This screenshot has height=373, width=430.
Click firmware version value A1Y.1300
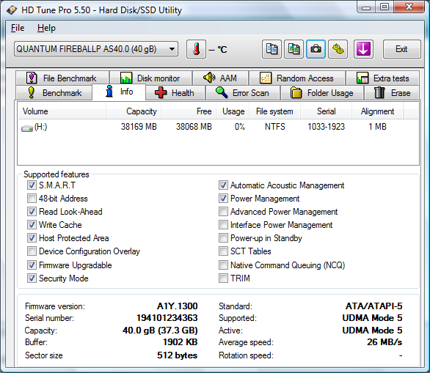point(178,306)
